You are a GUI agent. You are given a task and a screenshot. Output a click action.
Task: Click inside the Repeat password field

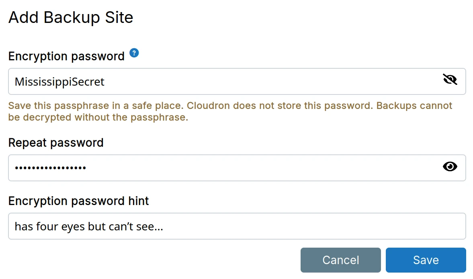[x=201, y=168]
